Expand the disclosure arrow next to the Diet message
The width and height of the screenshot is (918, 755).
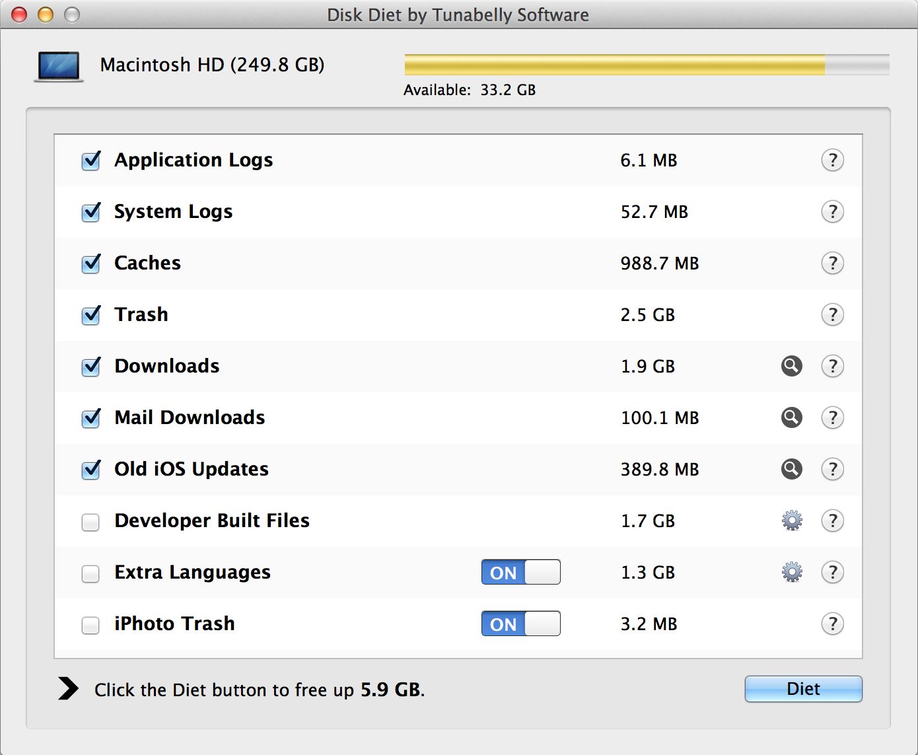point(68,689)
